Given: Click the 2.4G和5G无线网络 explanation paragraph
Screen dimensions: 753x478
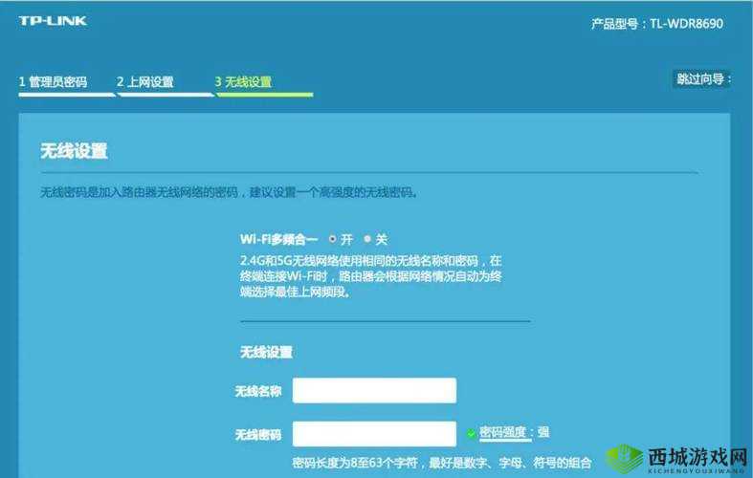Looking at the screenshot, I should tap(370, 276).
